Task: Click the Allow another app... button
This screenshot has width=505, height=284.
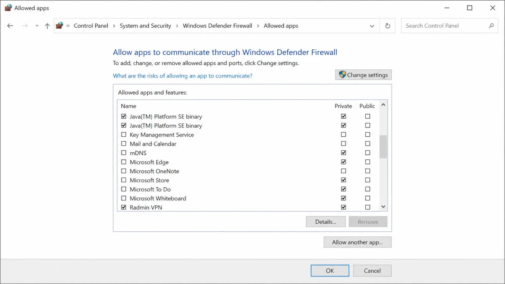Action: (x=357, y=242)
